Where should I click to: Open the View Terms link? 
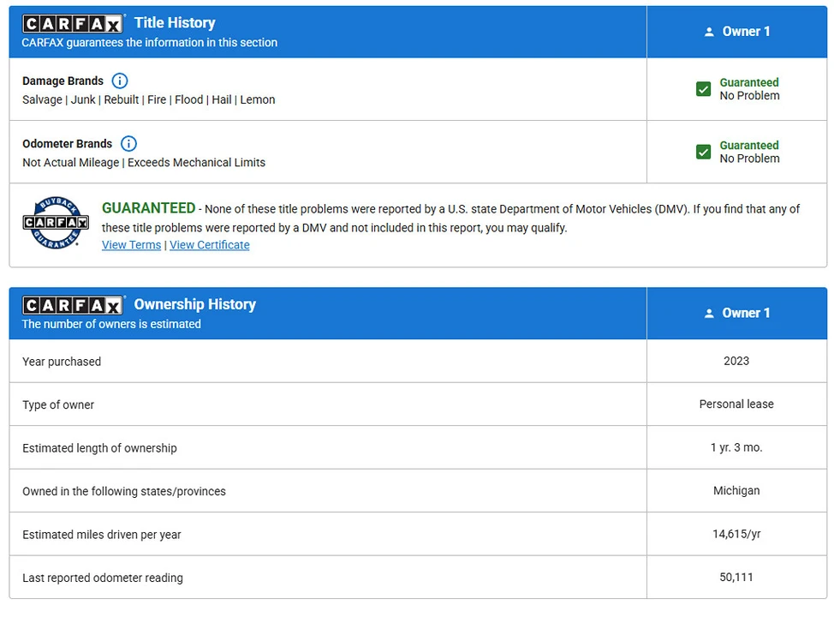[x=131, y=245]
